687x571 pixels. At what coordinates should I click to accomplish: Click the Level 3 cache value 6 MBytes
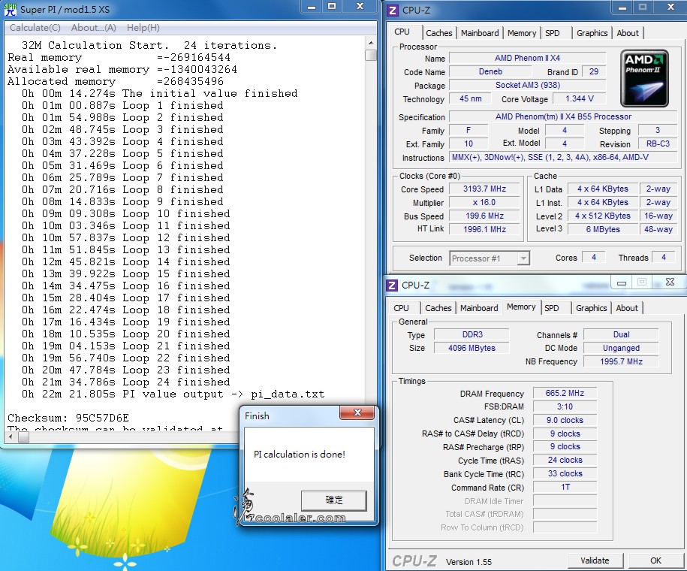coord(602,229)
